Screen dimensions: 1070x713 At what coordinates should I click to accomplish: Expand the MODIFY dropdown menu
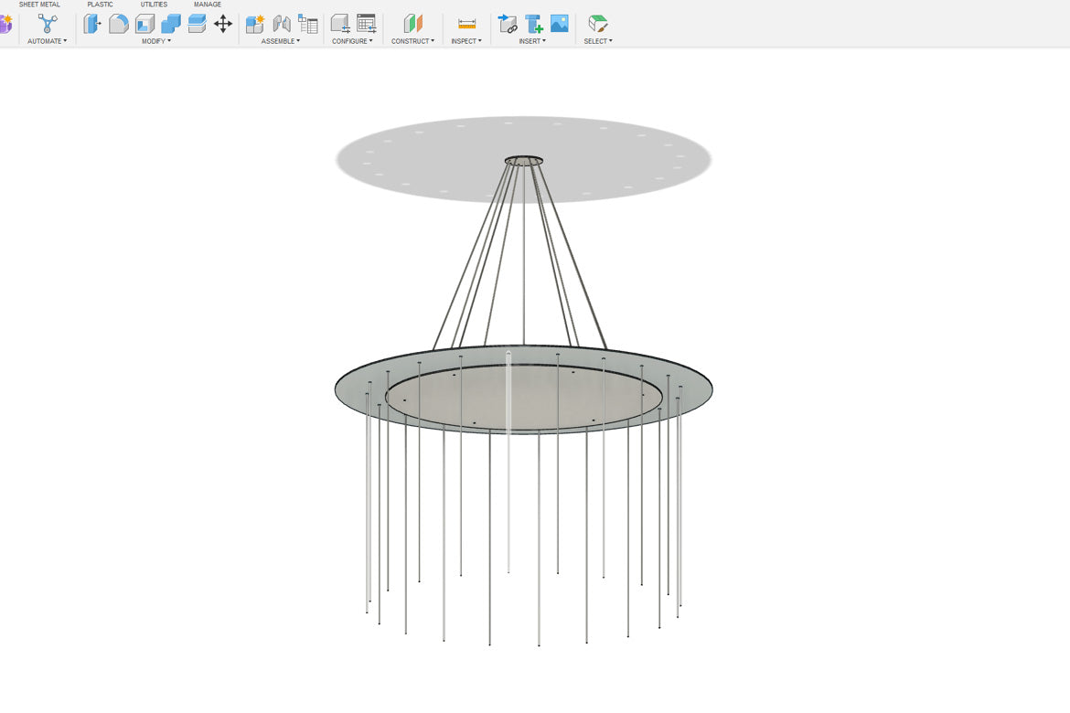pos(156,41)
